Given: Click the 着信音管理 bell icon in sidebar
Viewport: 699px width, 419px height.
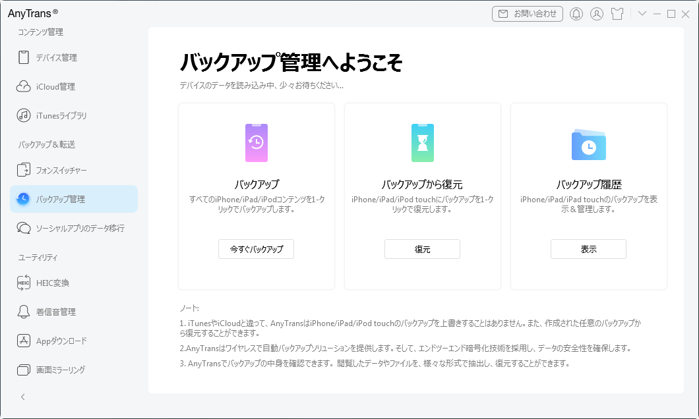Looking at the screenshot, I should coord(24,312).
